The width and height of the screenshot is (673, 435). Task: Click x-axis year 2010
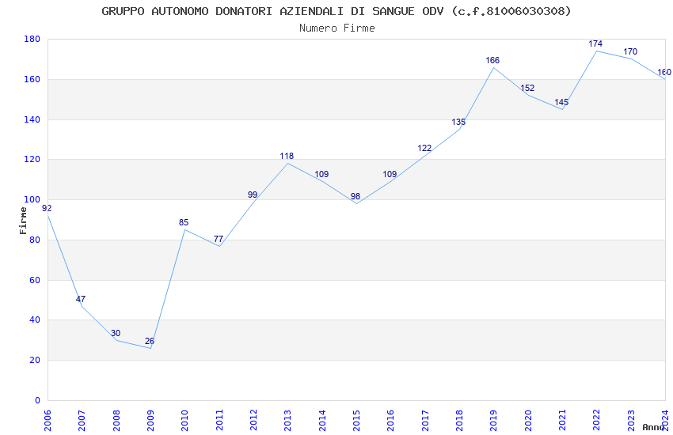tap(184, 421)
